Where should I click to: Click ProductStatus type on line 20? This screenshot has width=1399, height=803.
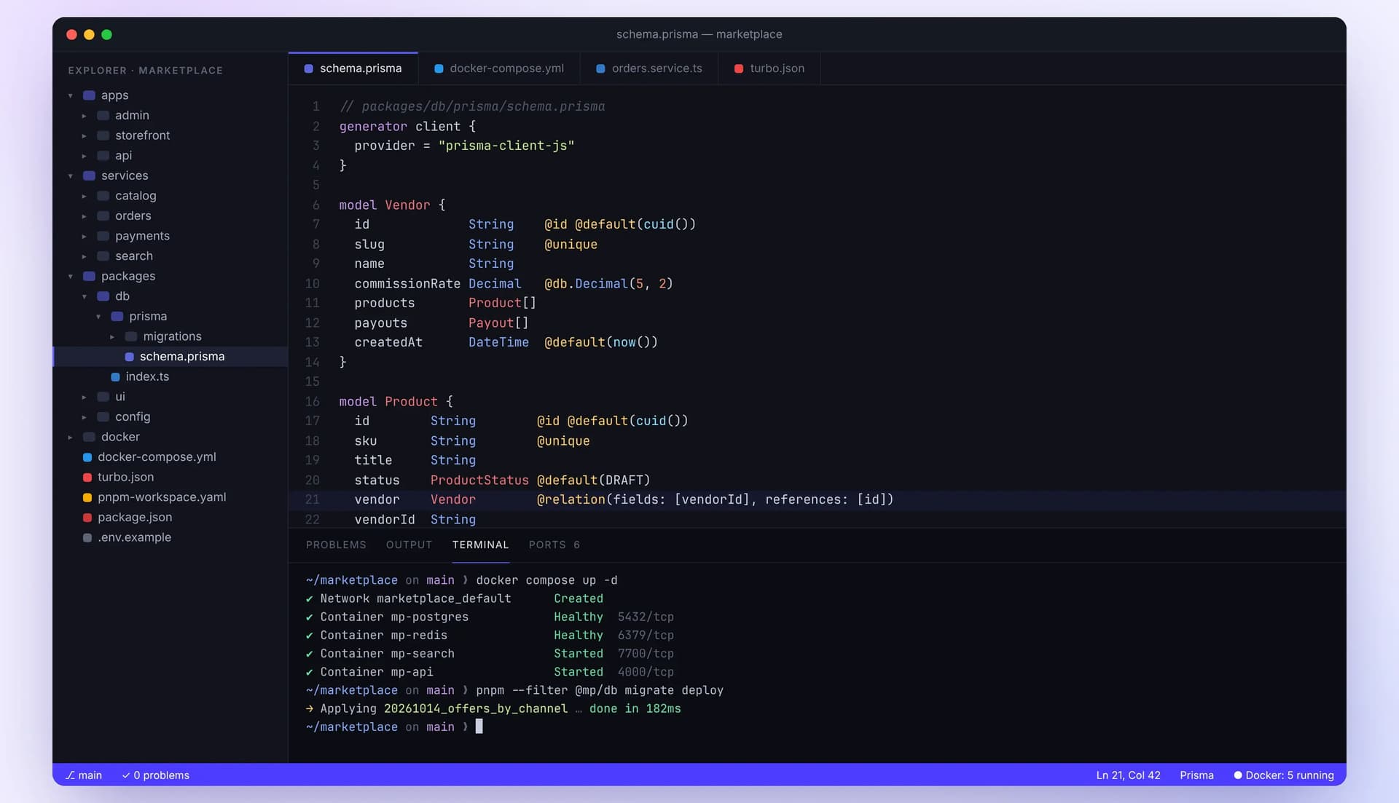(x=479, y=480)
